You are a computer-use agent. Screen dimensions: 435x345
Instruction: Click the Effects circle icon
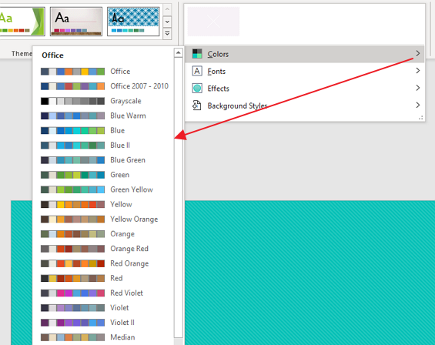197,89
